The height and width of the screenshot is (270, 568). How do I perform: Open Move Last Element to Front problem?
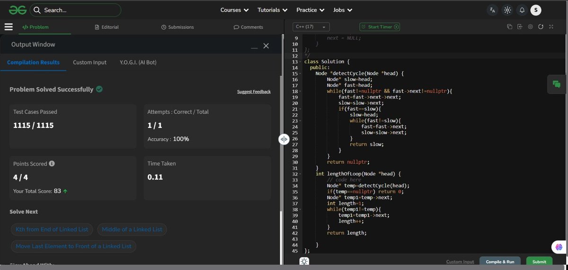[73, 246]
